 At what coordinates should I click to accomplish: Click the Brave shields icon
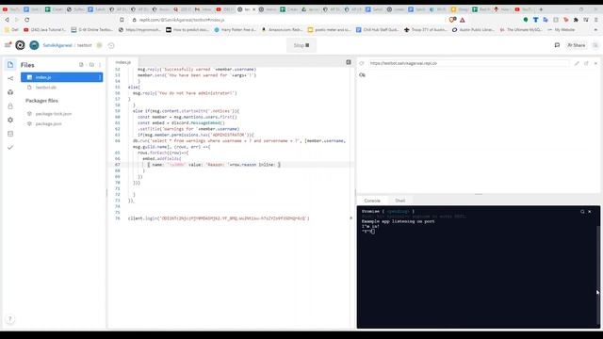click(452, 20)
